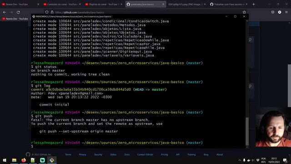Image resolution: width=291 pixels, height=164 pixels.
Task: Open GitHub footer API link
Action: pyautogui.click(x=178, y=154)
